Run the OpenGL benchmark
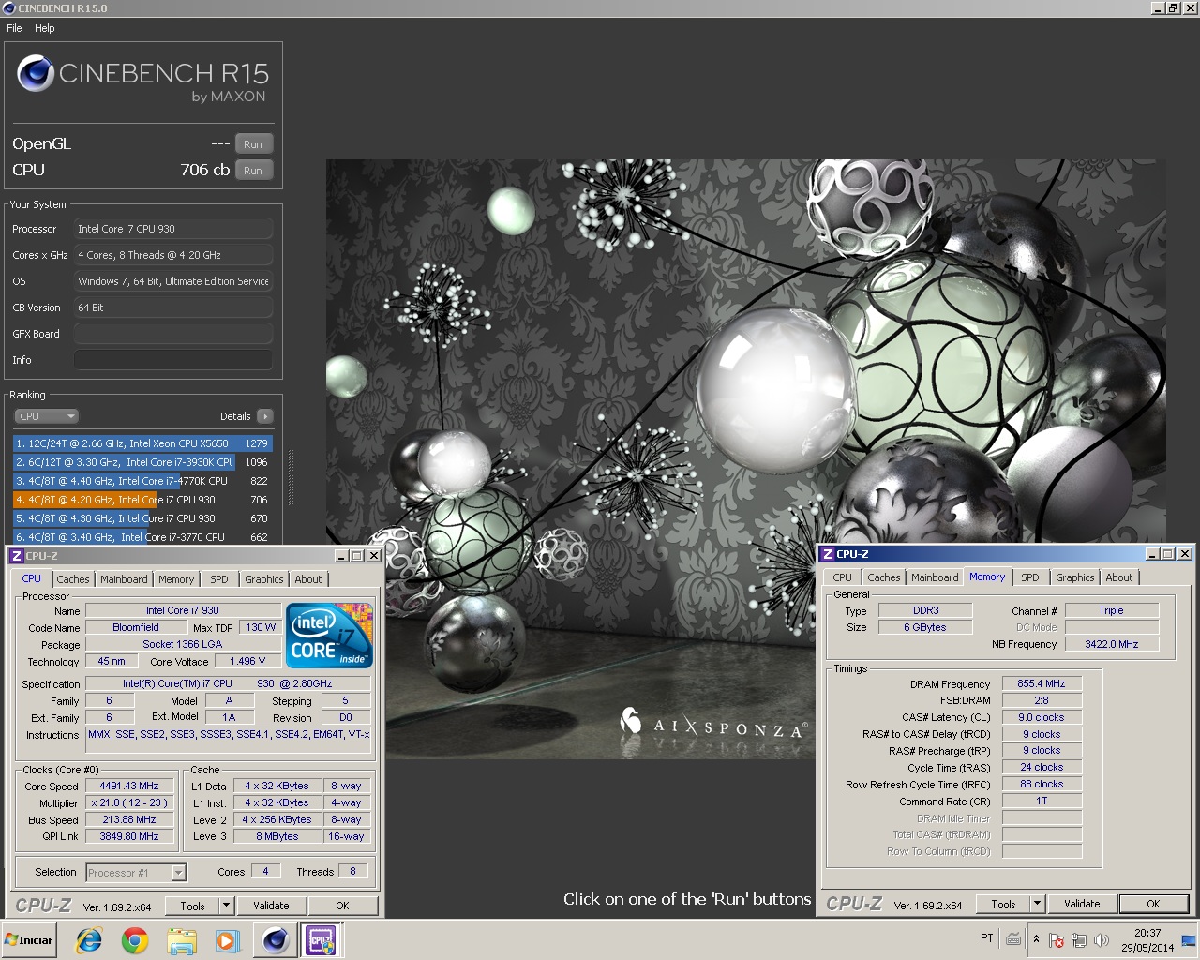This screenshot has height=960, width=1200. [x=253, y=144]
